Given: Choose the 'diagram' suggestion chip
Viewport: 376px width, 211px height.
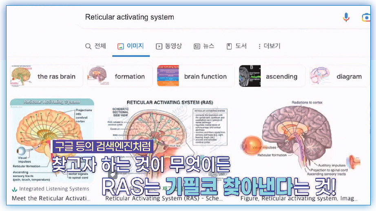Looking at the screenshot, I should (x=339, y=76).
